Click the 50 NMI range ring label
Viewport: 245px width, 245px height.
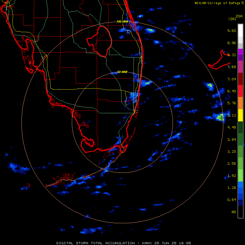coord(122,72)
